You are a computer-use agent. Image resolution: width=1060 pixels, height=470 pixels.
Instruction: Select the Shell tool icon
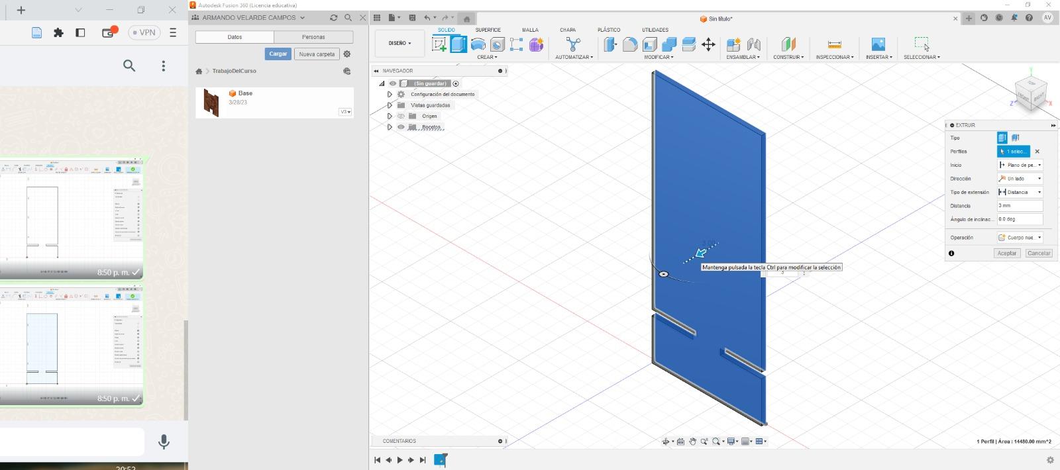tap(650, 44)
